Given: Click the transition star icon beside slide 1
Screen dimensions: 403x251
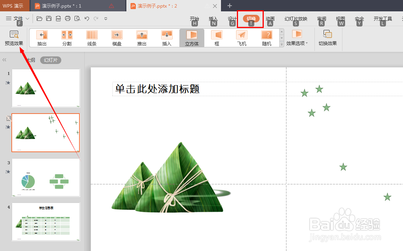Looking at the screenshot, I should (x=8, y=83).
